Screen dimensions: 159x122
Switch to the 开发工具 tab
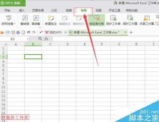click(114, 10)
